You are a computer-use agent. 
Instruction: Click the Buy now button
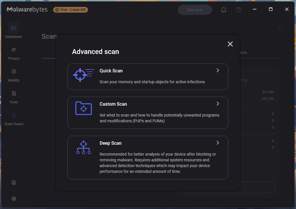click(195, 10)
